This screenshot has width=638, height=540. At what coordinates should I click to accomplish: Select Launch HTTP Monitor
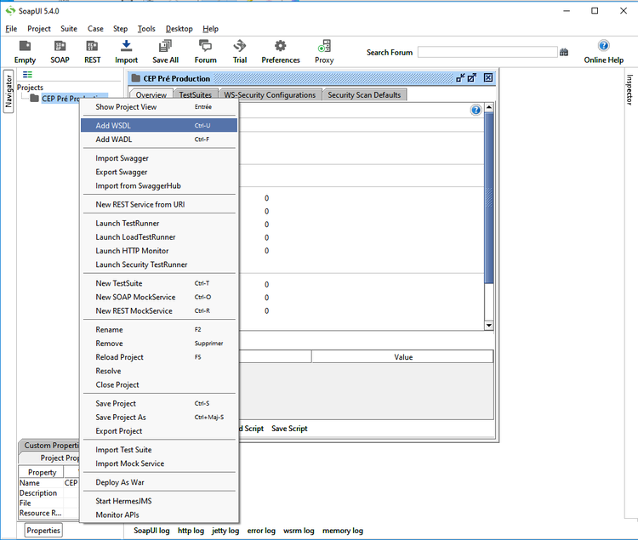(159, 251)
